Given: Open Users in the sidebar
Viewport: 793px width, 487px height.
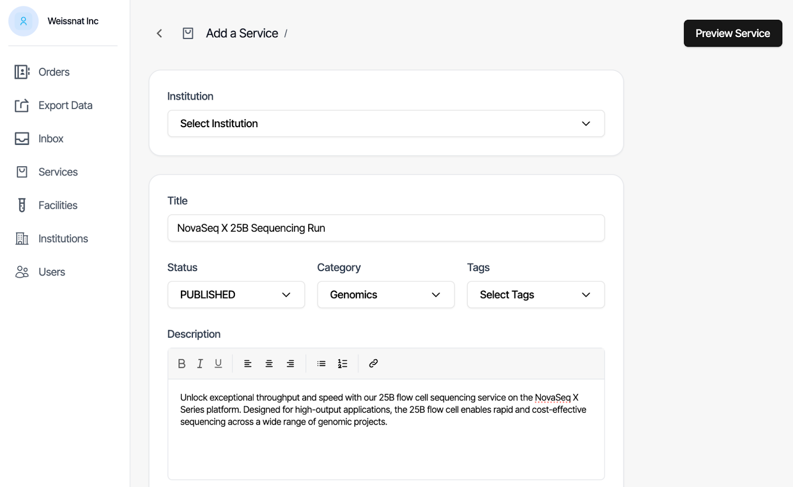Looking at the screenshot, I should [x=52, y=272].
